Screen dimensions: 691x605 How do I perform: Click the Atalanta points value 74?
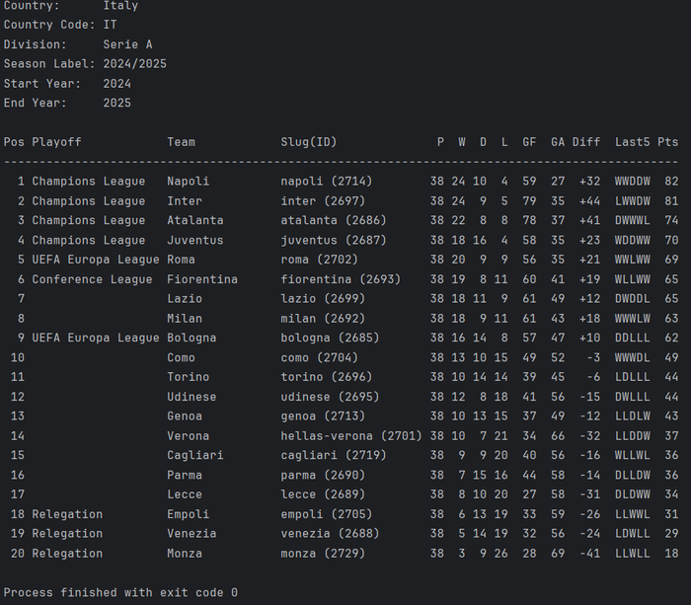point(671,221)
